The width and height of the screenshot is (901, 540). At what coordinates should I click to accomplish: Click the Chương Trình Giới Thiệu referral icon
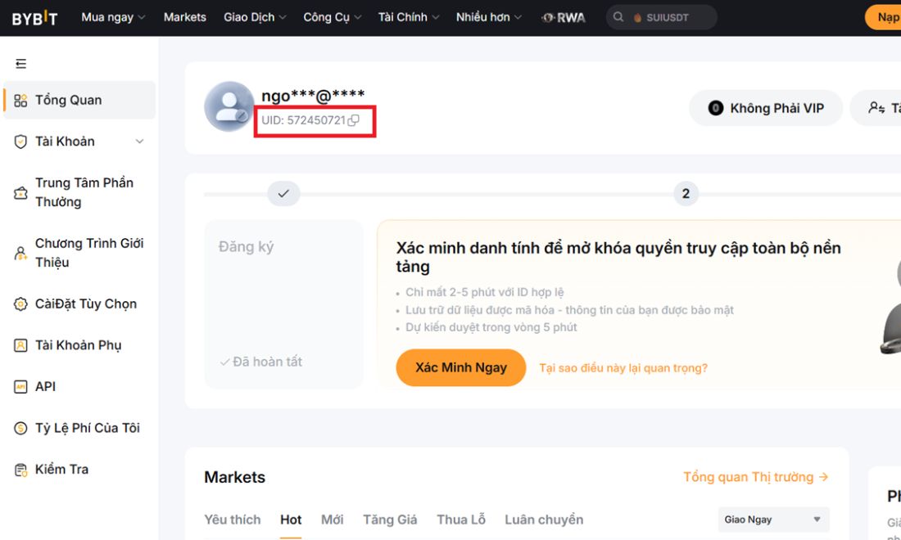(x=20, y=253)
